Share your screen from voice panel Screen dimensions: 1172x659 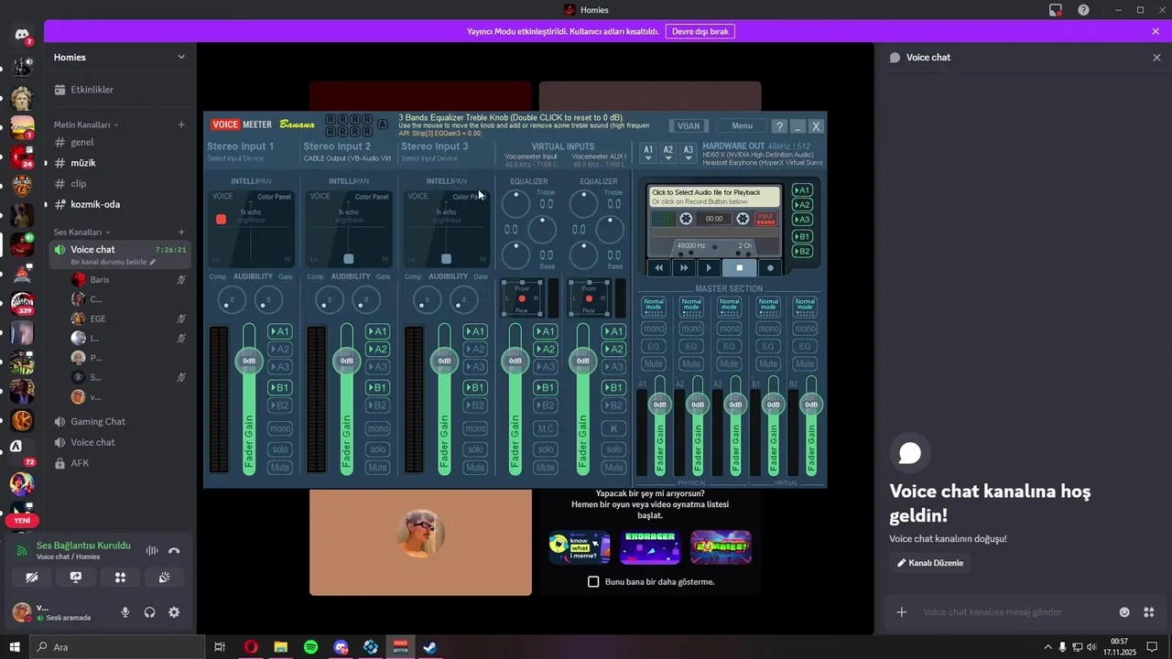(76, 578)
